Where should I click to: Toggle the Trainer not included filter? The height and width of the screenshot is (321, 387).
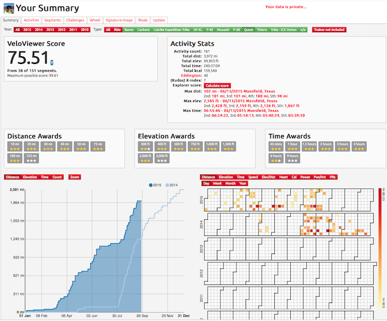point(329,30)
